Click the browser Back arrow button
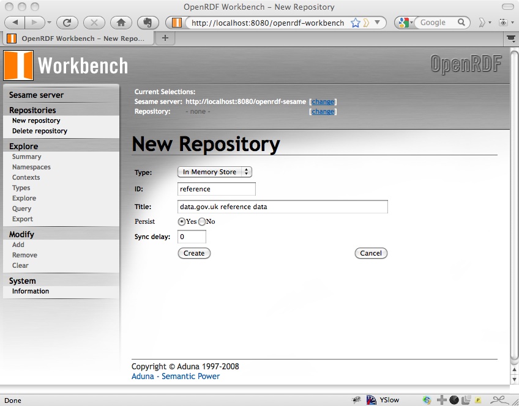 tap(15, 23)
